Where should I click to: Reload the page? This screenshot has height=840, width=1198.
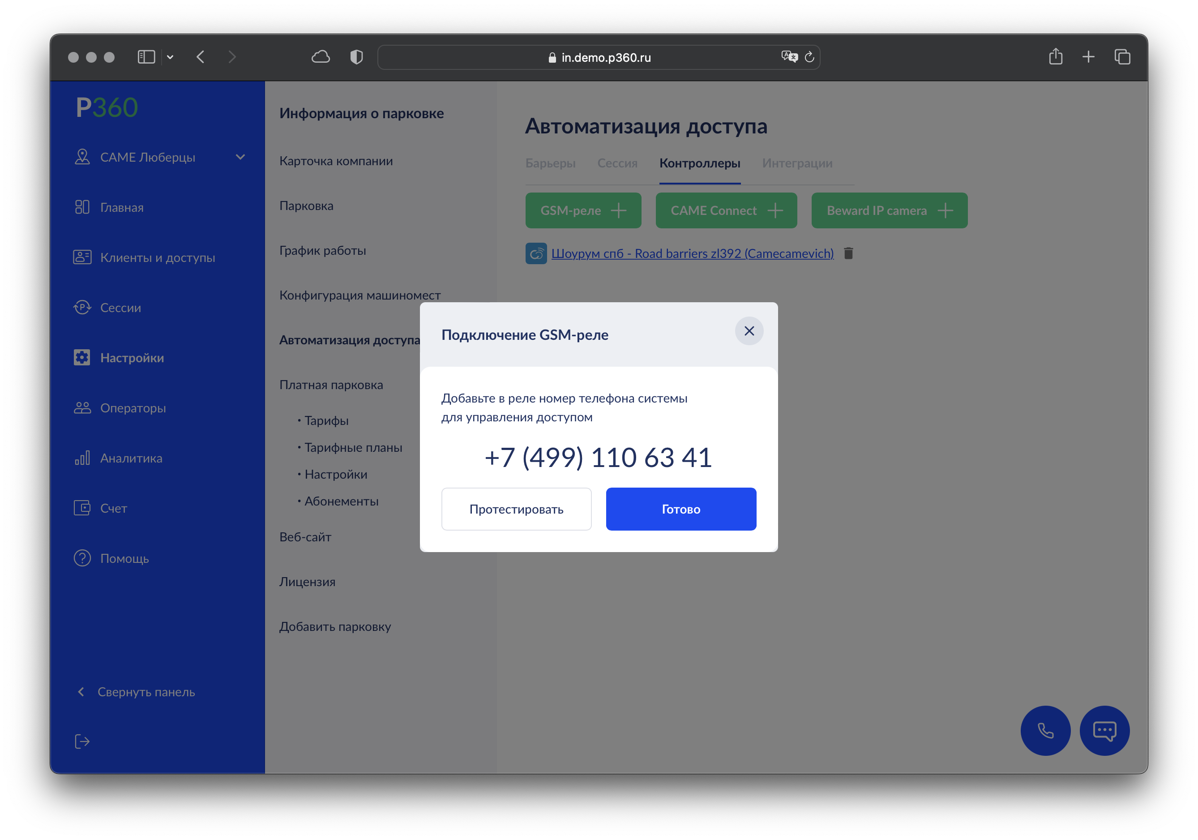[x=809, y=57]
